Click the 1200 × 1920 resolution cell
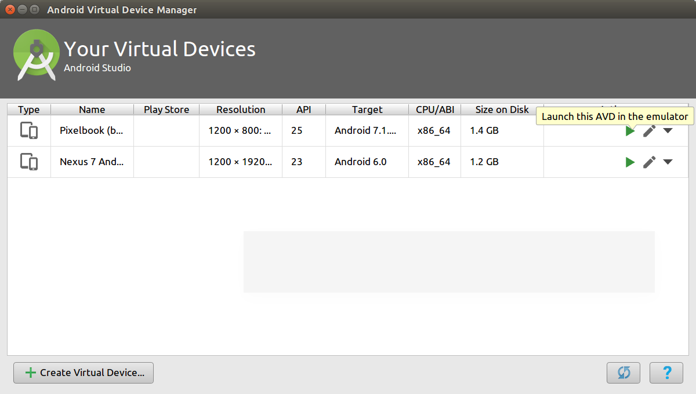696x394 pixels. pyautogui.click(x=241, y=162)
